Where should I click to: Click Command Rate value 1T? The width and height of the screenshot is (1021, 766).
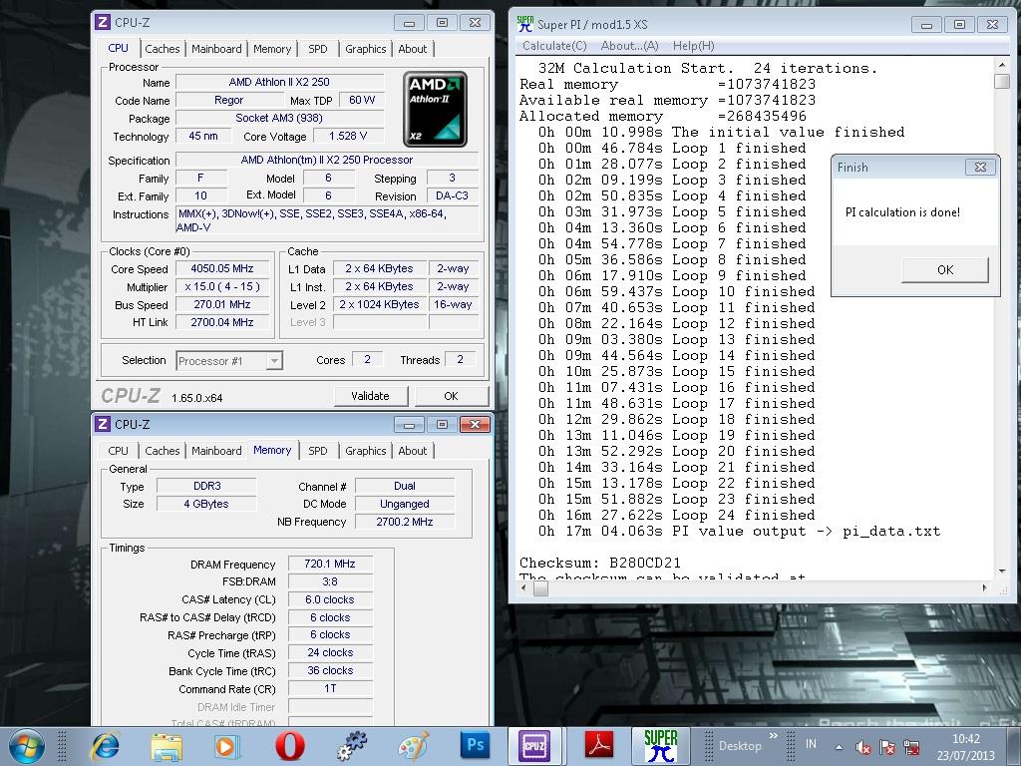tap(330, 688)
